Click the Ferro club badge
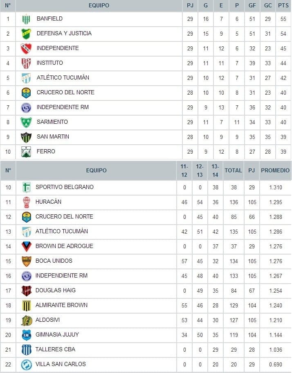This screenshot has height=373, width=292. coord(26,152)
